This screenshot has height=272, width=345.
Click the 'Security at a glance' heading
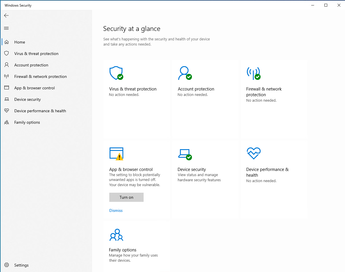pyautogui.click(x=132, y=29)
